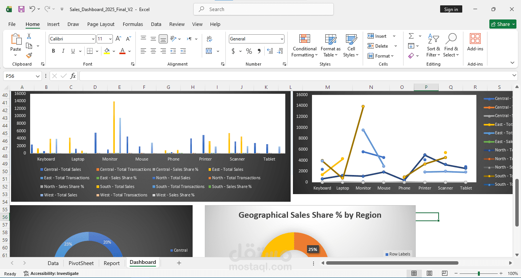
Task: Open the Data worksheet tab
Action: point(53,263)
